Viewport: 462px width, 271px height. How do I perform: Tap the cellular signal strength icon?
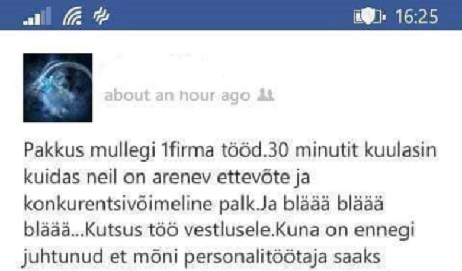pos(37,16)
